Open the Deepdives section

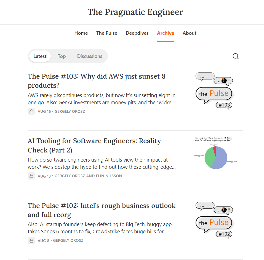coord(137,33)
